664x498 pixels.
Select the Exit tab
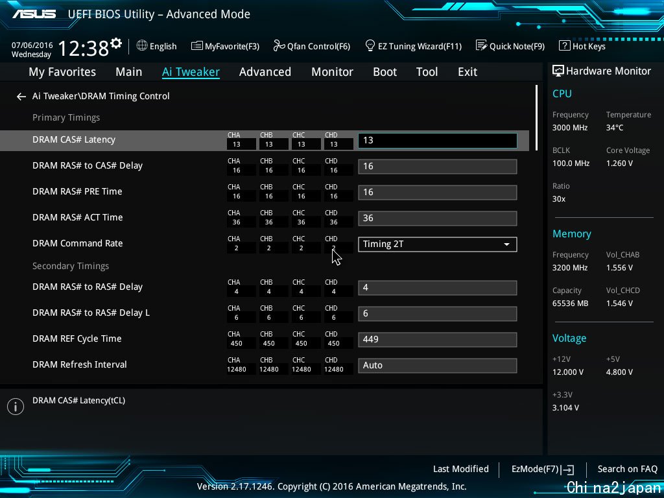click(468, 72)
